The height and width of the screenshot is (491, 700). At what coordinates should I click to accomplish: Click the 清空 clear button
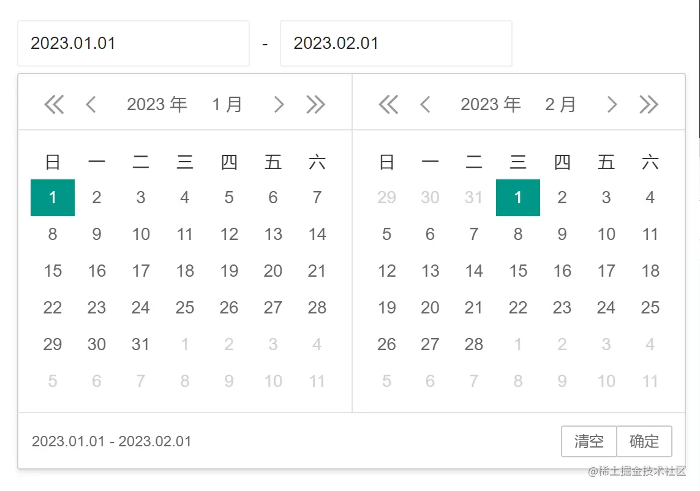[589, 441]
